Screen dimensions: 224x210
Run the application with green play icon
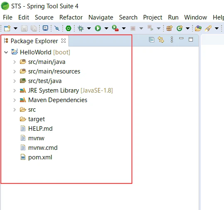pos(98,28)
